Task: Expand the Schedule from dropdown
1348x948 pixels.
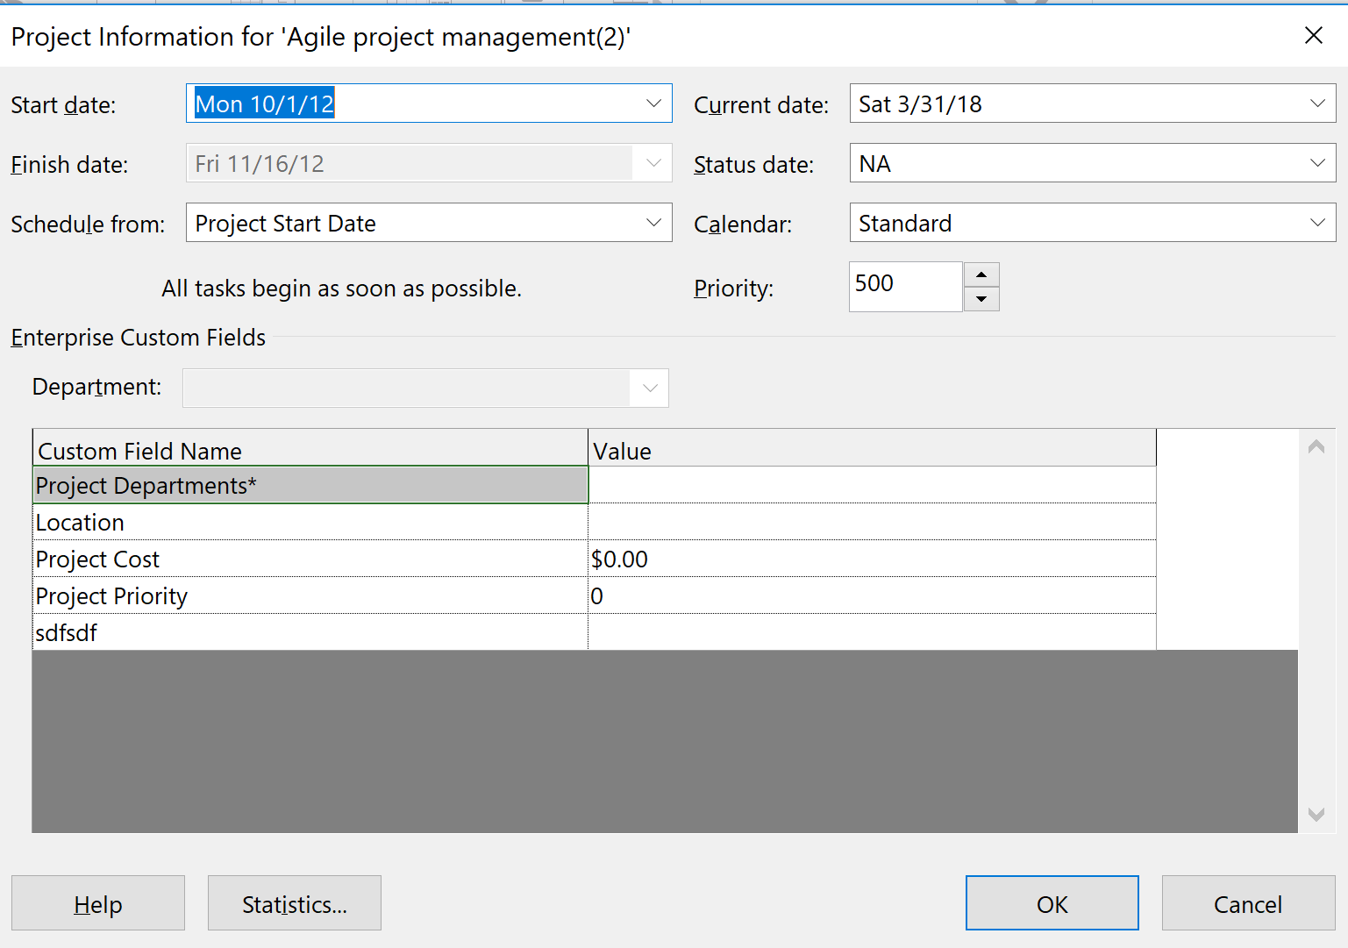Action: [x=653, y=223]
